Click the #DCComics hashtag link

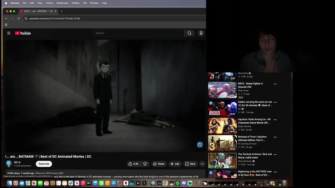[52, 173]
